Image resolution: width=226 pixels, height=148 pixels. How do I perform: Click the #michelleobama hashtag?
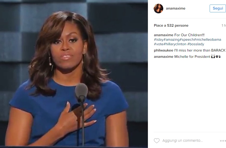click(208, 39)
